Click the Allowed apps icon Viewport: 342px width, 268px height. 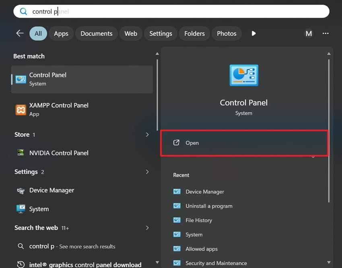(x=177, y=249)
